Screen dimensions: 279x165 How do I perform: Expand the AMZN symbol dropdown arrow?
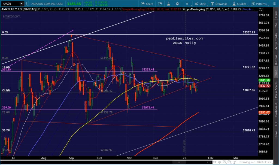pyautogui.click(x=21, y=4)
